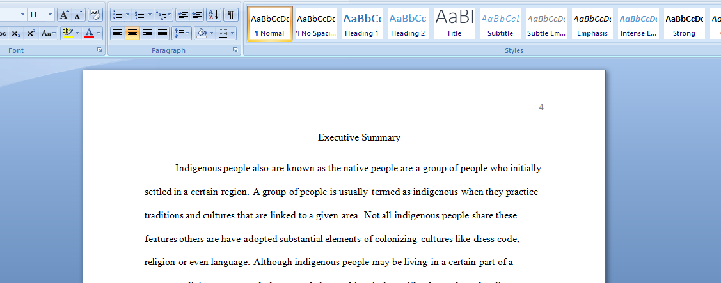Toggle subscript formatting

[16, 33]
